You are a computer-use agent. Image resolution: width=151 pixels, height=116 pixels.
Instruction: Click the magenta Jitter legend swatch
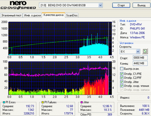(82, 102)
